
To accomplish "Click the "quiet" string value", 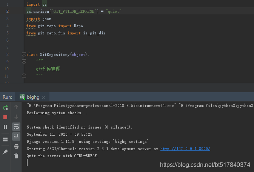I will (113, 11).
